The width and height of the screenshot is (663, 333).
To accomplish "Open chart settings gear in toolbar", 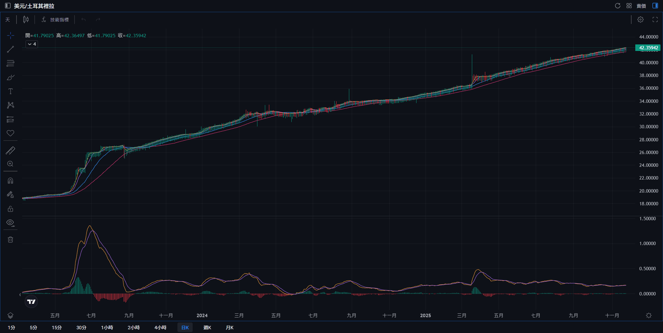I will click(x=640, y=20).
